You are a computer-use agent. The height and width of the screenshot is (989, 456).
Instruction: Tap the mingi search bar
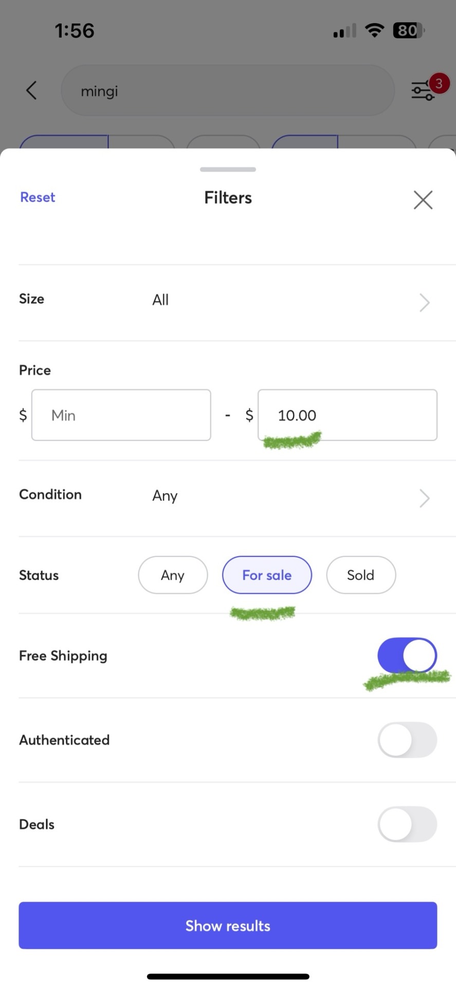coord(228,90)
